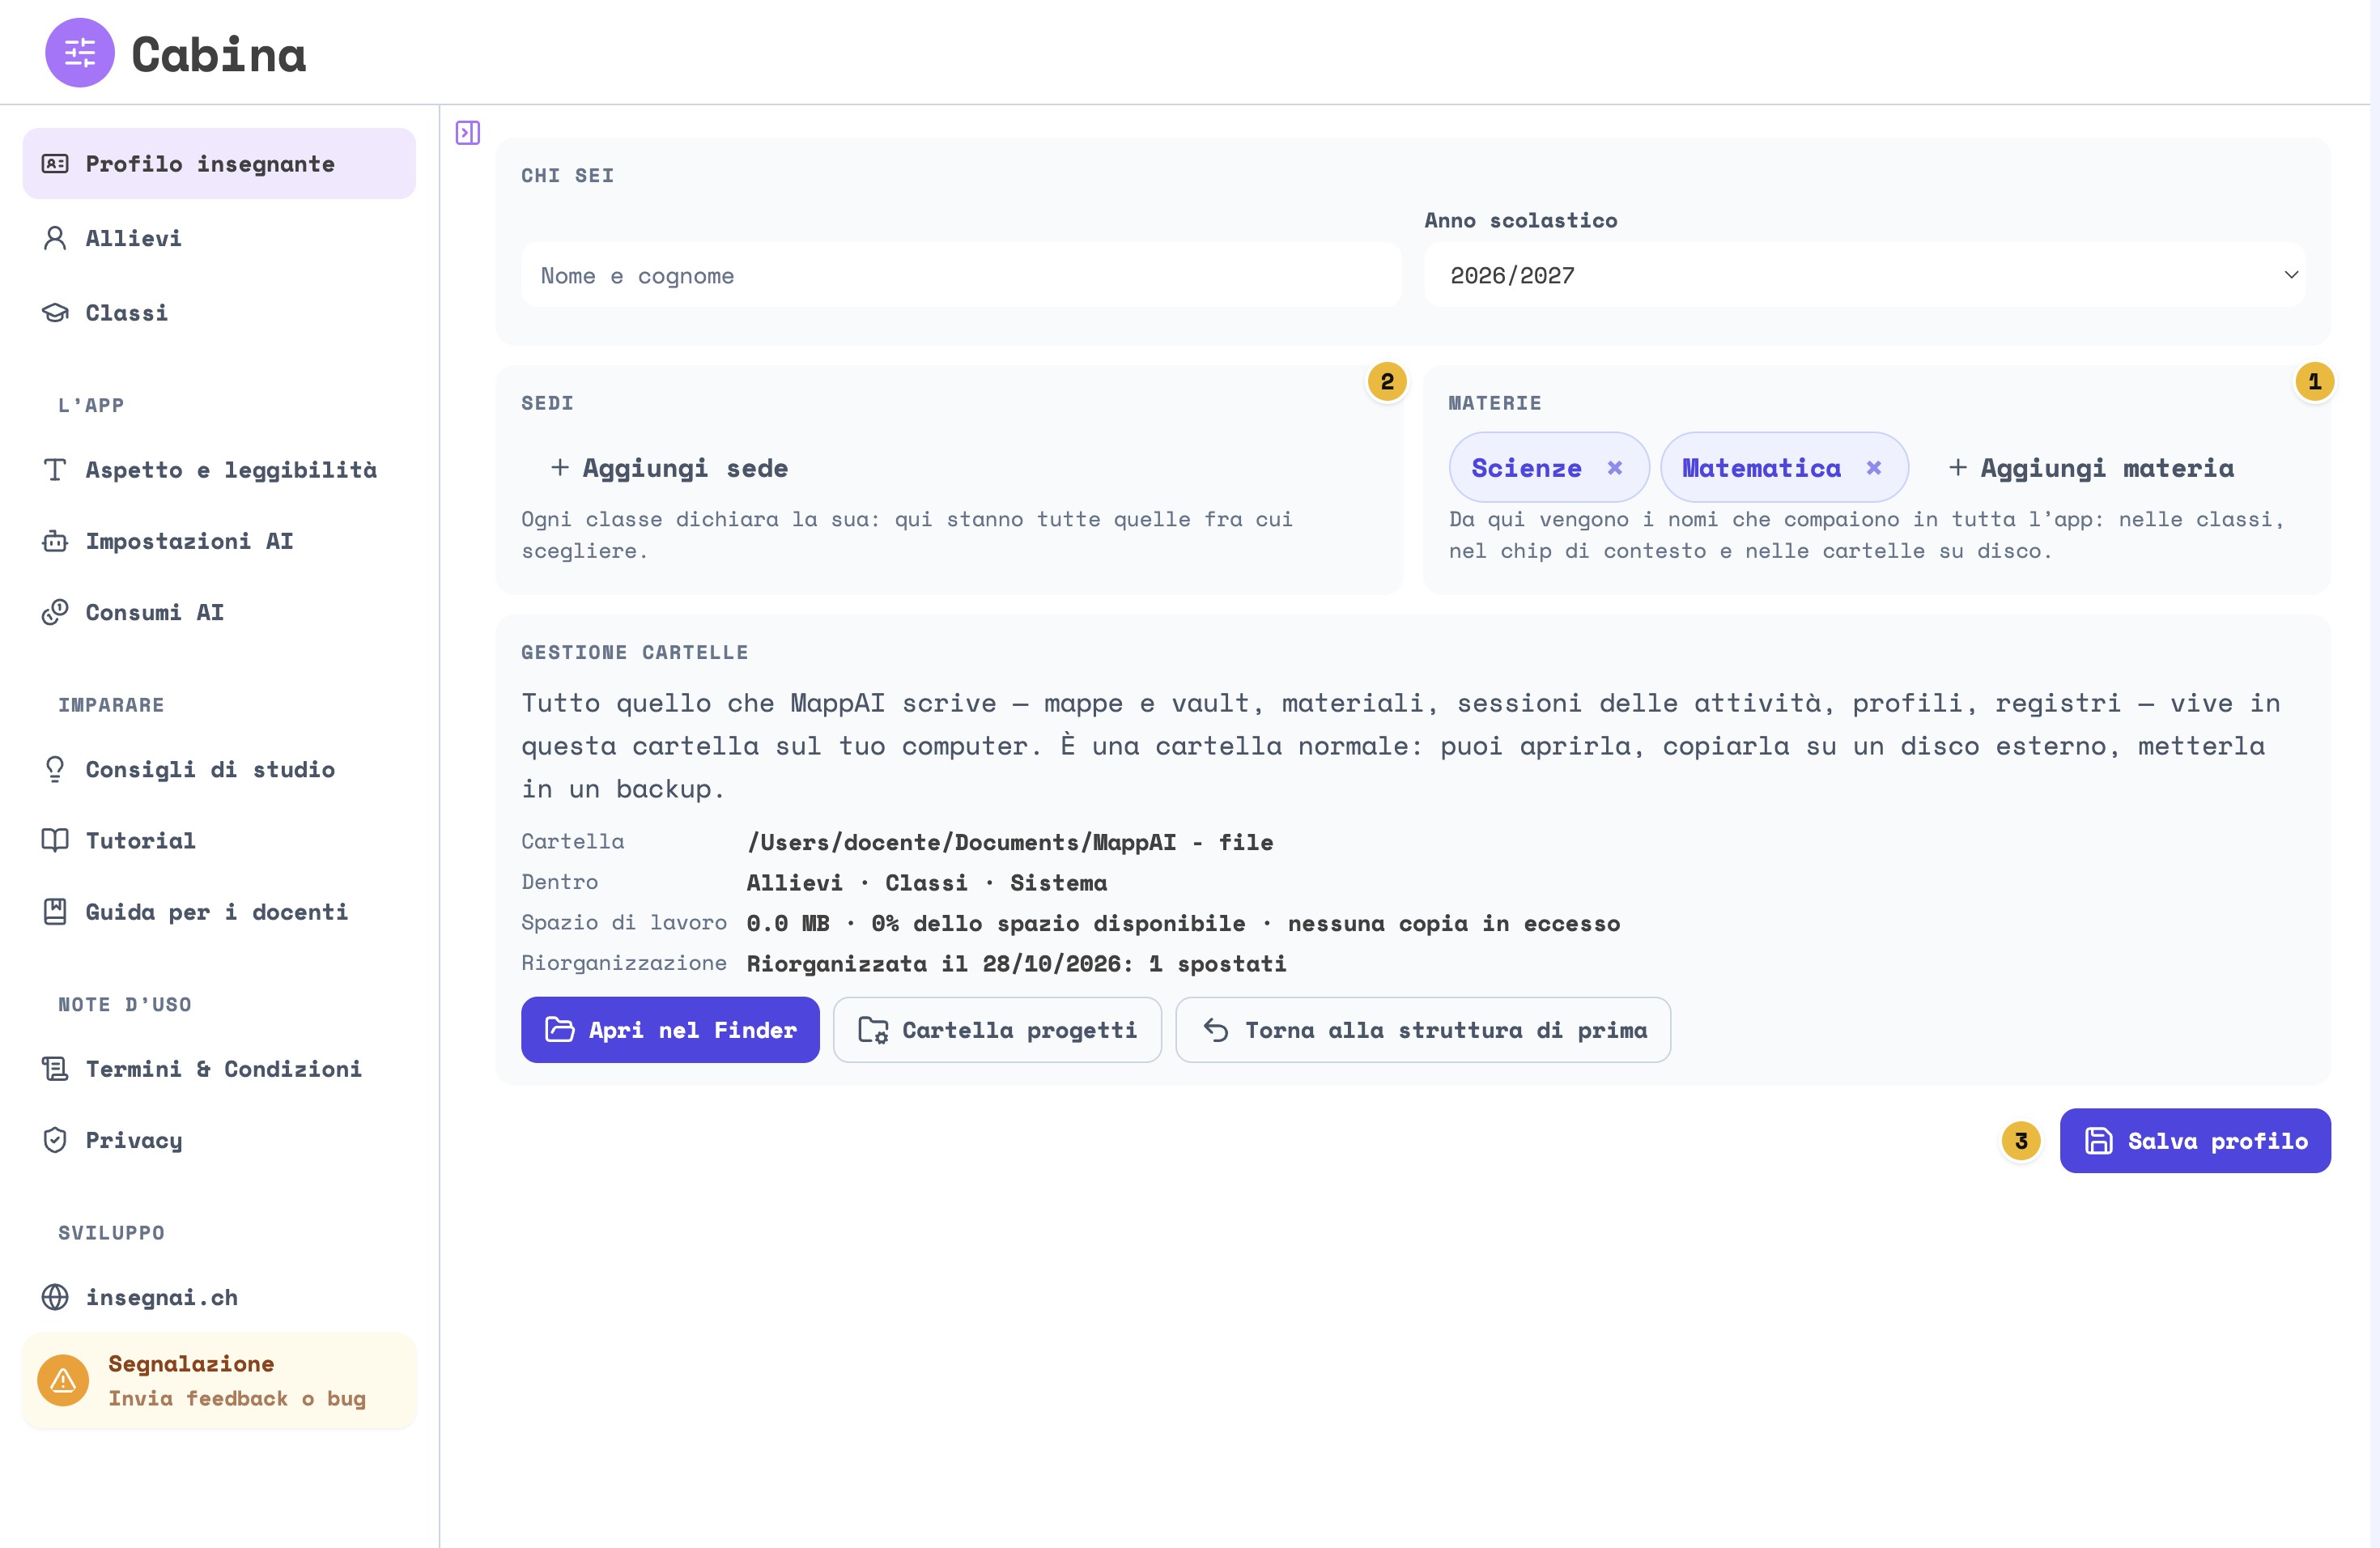The image size is (2380, 1548).
Task: Open the Allievi section
Action: click(219, 238)
